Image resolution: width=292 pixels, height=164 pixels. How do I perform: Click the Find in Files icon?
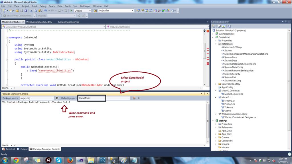point(95,11)
